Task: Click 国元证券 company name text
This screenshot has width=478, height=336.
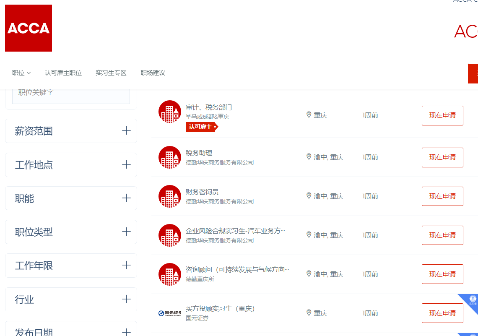Action: (x=197, y=318)
